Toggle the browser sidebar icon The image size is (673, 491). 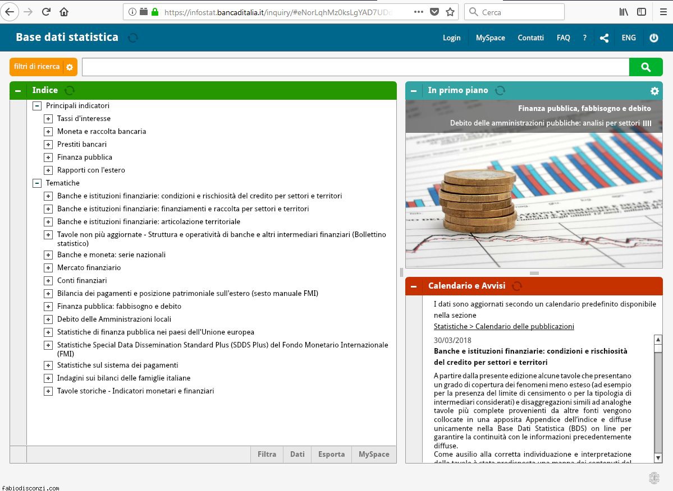(x=642, y=12)
